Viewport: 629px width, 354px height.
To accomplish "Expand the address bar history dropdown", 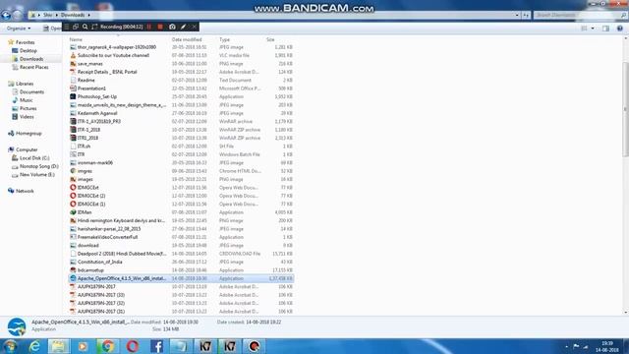I will (x=517, y=15).
